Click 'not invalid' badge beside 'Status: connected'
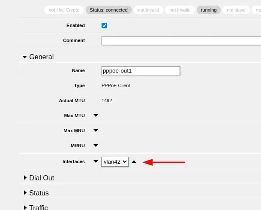Image resolution: width=261 pixels, height=210 pixels. [148, 10]
